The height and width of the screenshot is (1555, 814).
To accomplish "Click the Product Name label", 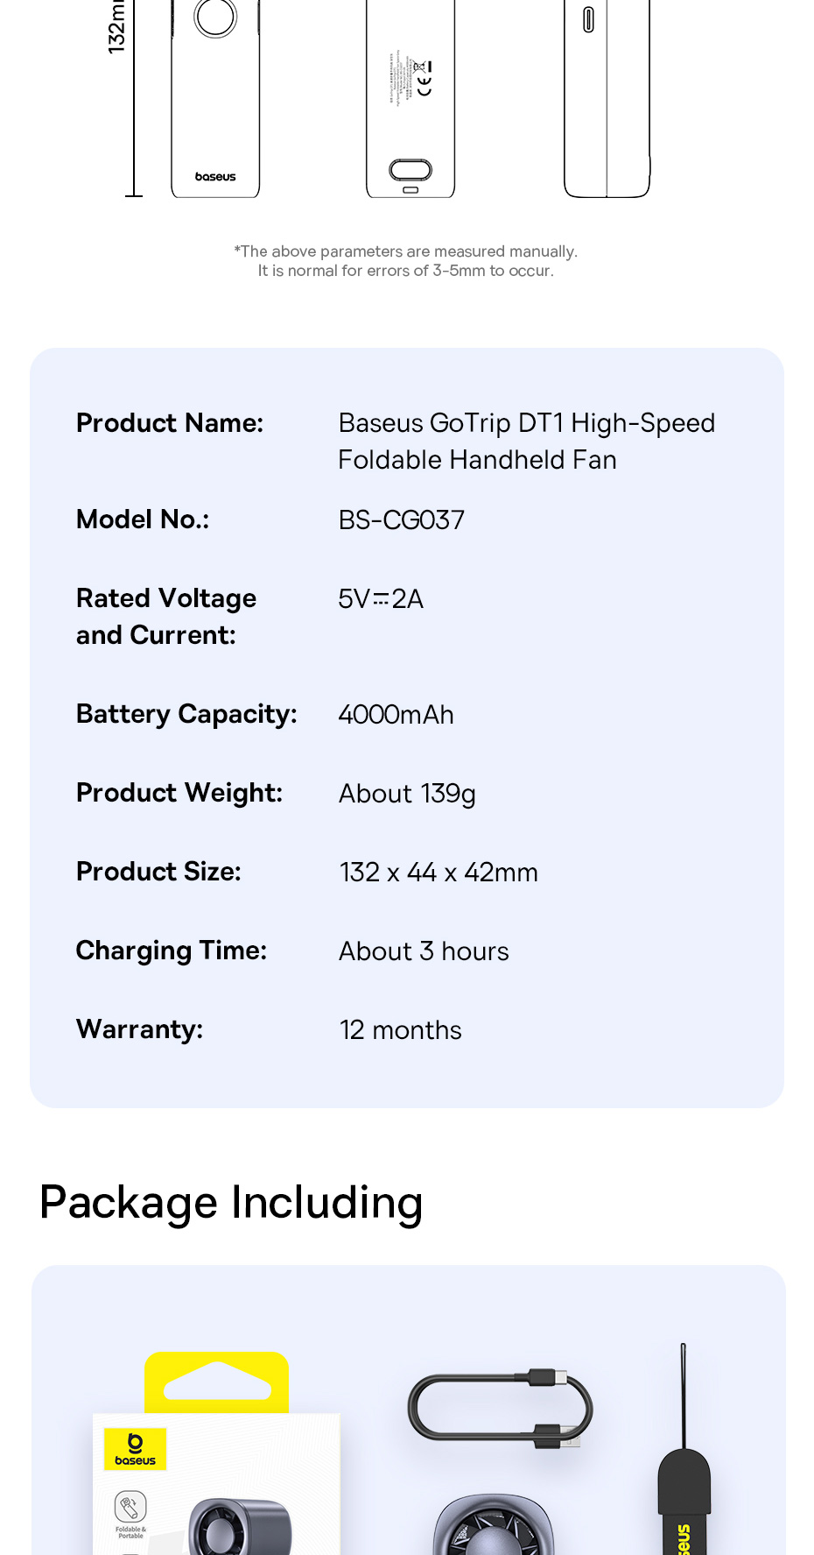I will tap(170, 423).
